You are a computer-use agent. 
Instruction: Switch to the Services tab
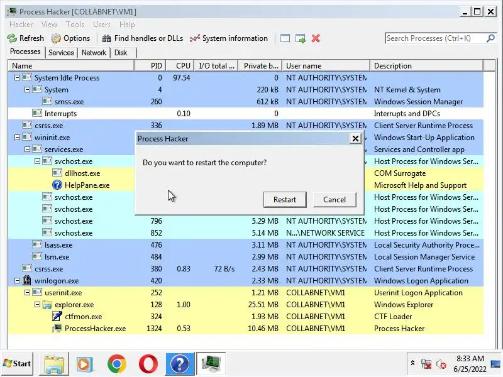pos(61,53)
